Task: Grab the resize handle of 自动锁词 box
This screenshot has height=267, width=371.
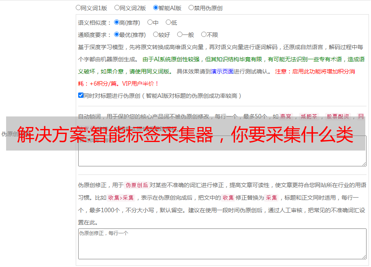Action: [364, 164]
